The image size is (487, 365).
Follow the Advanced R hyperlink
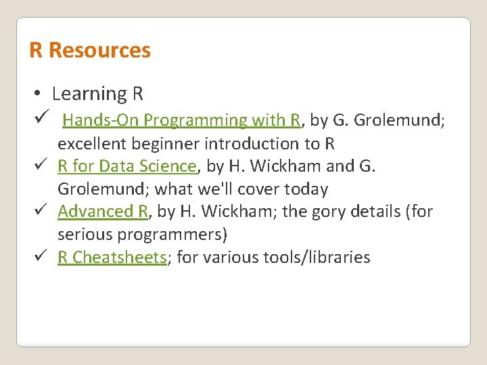pos(102,212)
